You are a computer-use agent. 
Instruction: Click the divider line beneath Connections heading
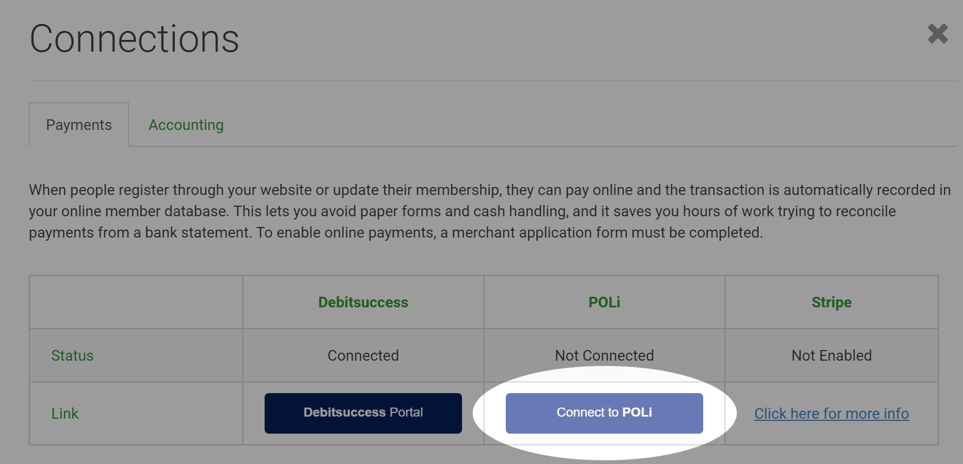coord(492,80)
